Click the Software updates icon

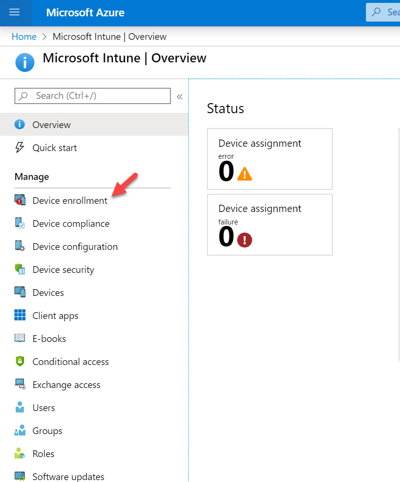click(20, 477)
